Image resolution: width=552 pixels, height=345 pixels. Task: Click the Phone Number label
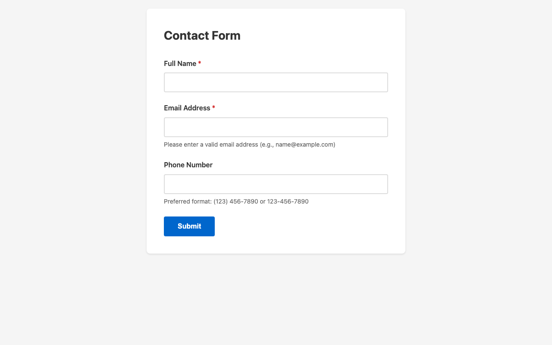[188, 164]
